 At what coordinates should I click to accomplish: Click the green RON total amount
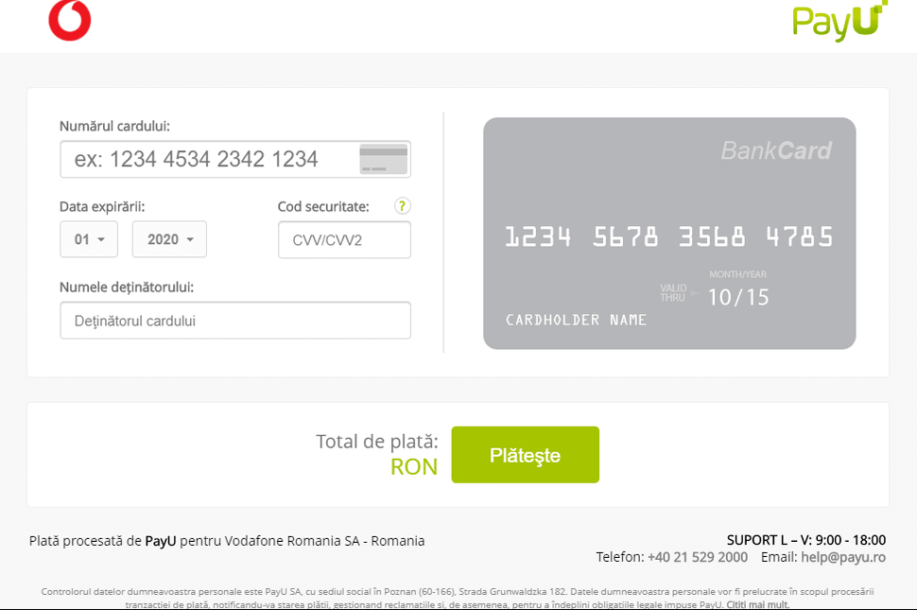pyautogui.click(x=414, y=466)
